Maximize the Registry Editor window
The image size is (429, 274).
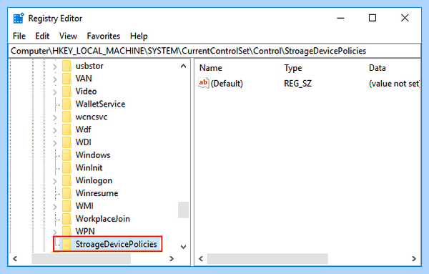pyautogui.click(x=373, y=19)
